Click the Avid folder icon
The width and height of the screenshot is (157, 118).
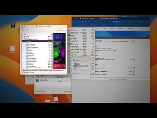coord(27,43)
